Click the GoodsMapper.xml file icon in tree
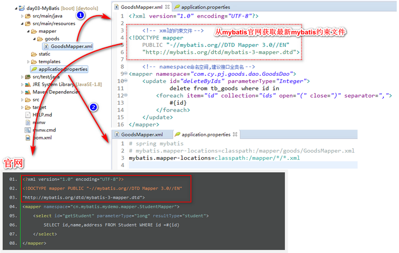Screen dimensions: 399x253 pyautogui.click(x=46, y=46)
